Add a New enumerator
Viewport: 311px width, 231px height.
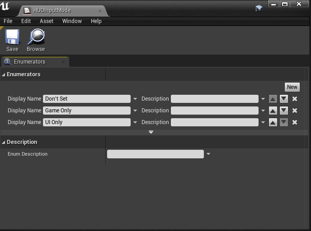point(292,87)
